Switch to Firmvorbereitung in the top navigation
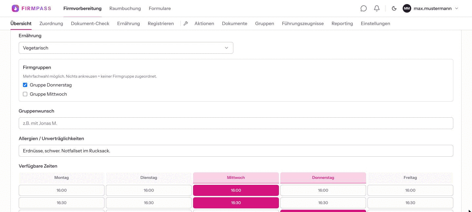This screenshot has width=472, height=212. pyautogui.click(x=83, y=9)
